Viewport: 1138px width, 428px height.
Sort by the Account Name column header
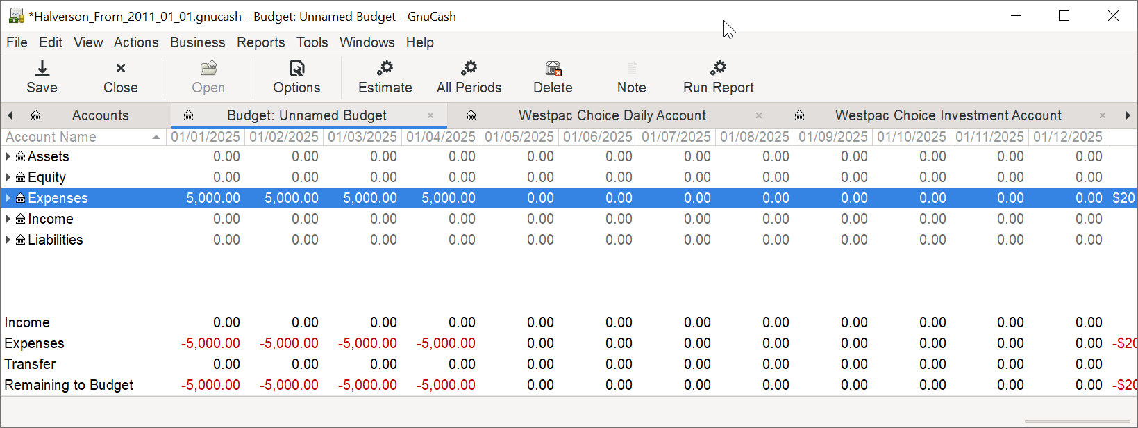83,137
